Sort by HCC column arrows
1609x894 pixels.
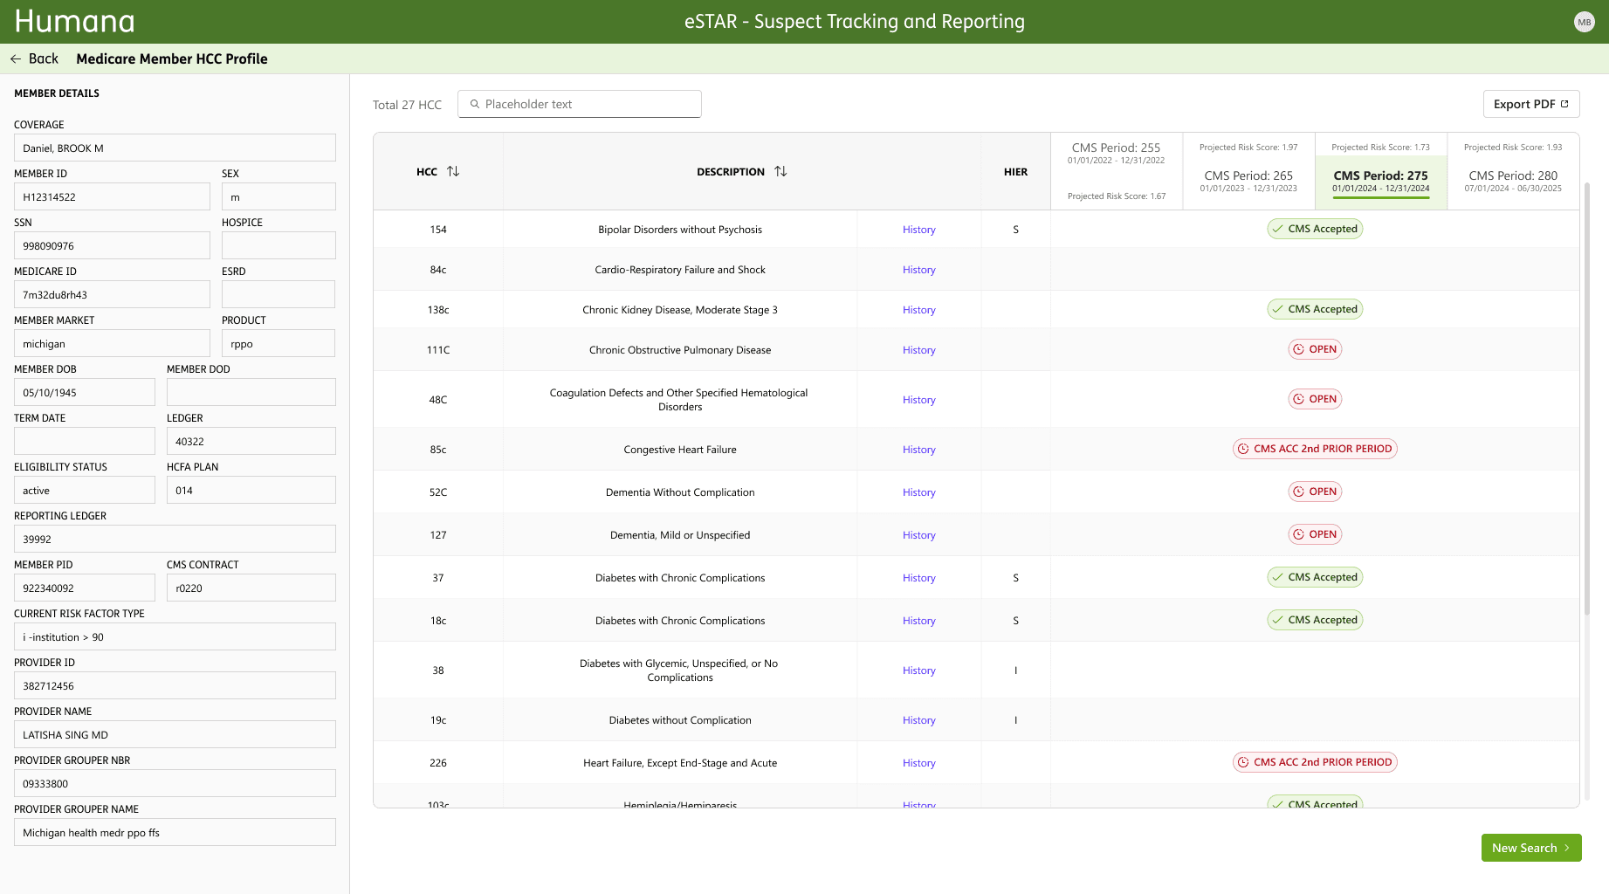pos(453,171)
